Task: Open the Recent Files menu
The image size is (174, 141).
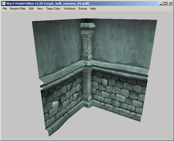Action: point(18,9)
